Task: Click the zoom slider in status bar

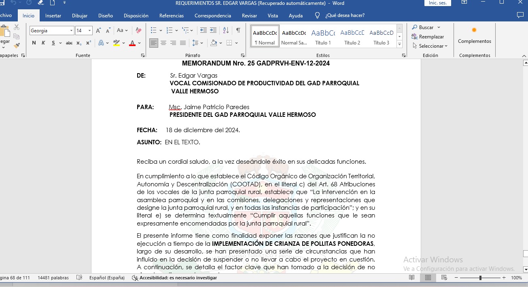Action: [480, 278]
